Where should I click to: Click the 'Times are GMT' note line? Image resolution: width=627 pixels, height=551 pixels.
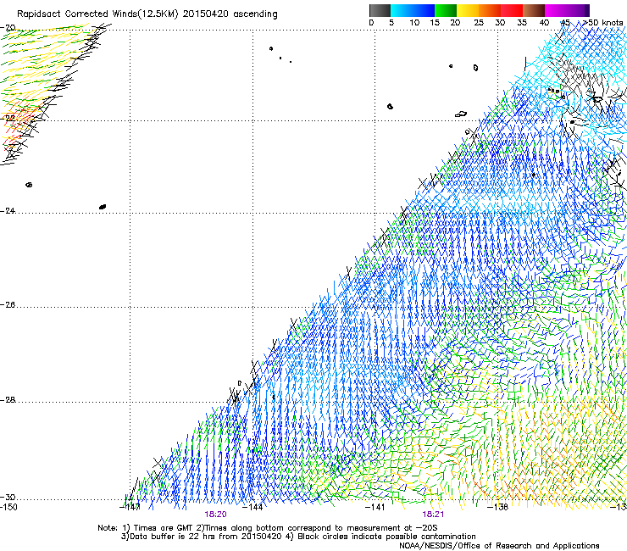(267, 528)
